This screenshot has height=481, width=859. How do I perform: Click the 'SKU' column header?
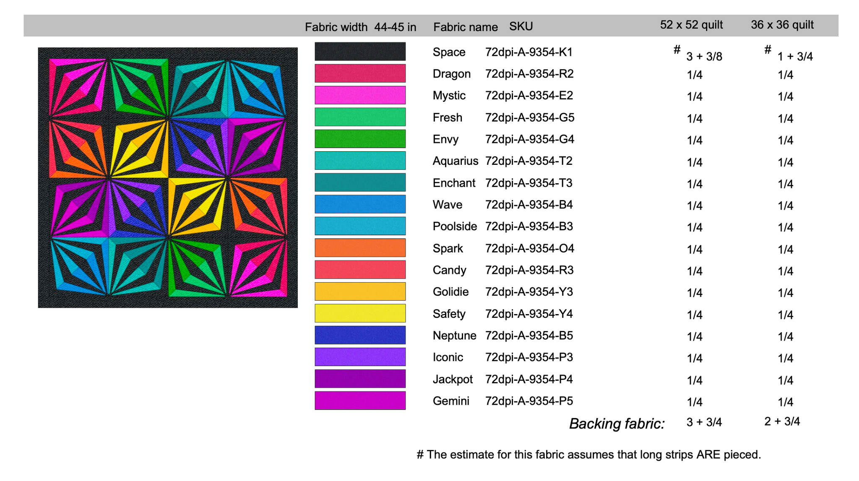(x=521, y=26)
